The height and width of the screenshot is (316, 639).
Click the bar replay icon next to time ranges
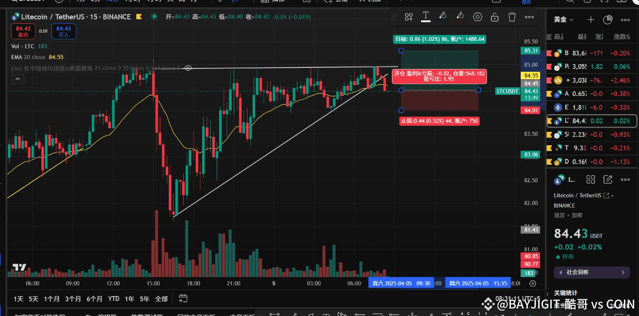pos(182,298)
